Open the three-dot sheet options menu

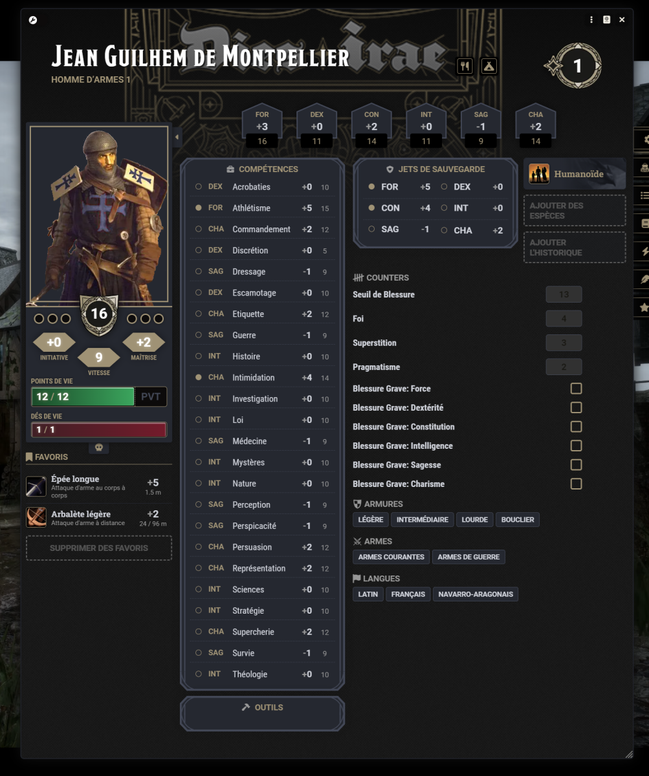[591, 20]
